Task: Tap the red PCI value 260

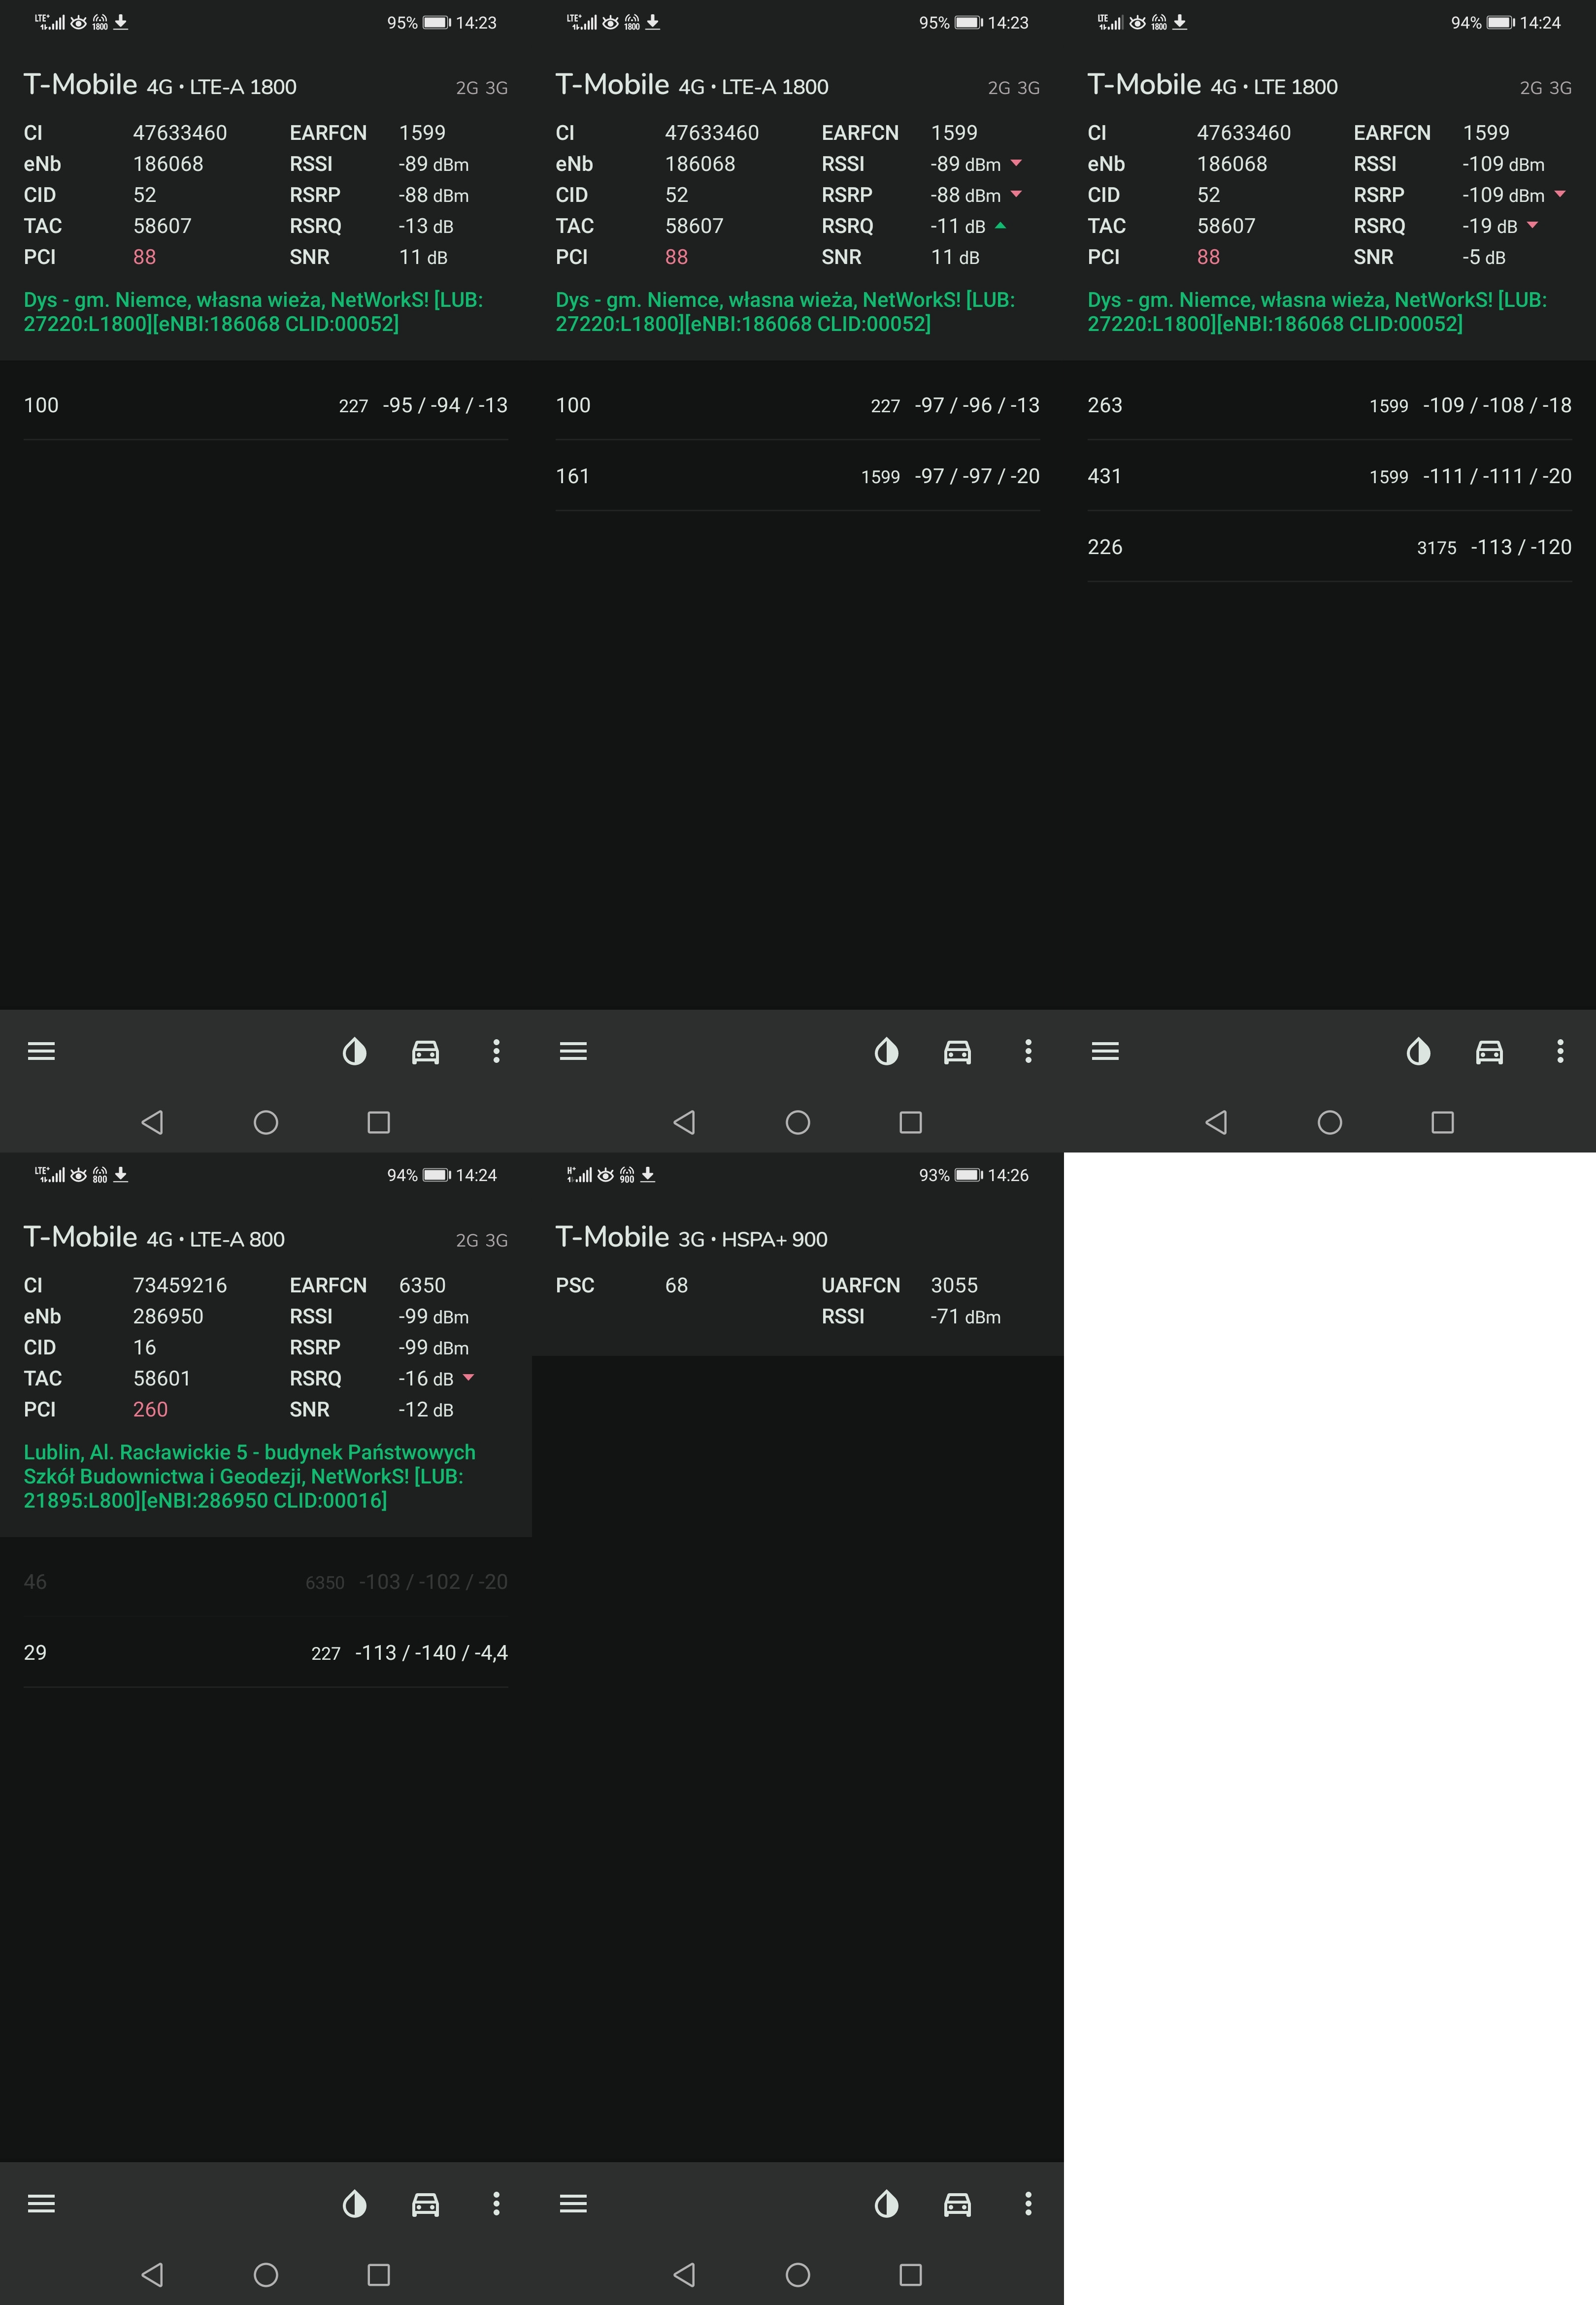Action: click(x=150, y=1410)
